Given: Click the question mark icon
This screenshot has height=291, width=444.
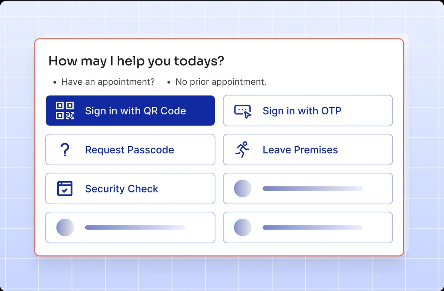Looking at the screenshot, I should pyautogui.click(x=65, y=150).
